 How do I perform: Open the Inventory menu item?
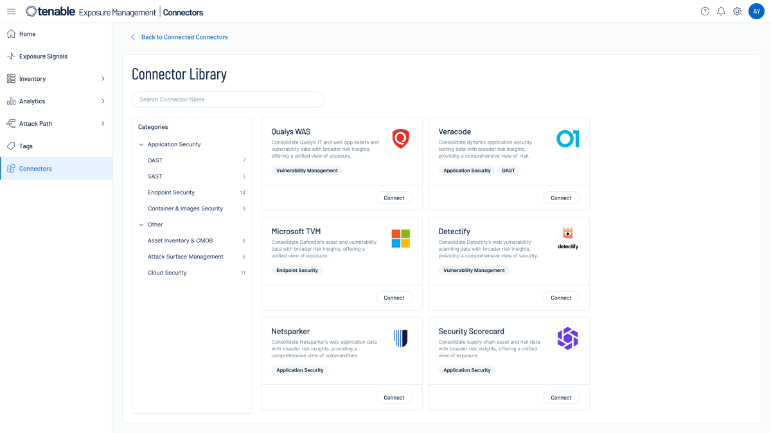[x=56, y=79]
